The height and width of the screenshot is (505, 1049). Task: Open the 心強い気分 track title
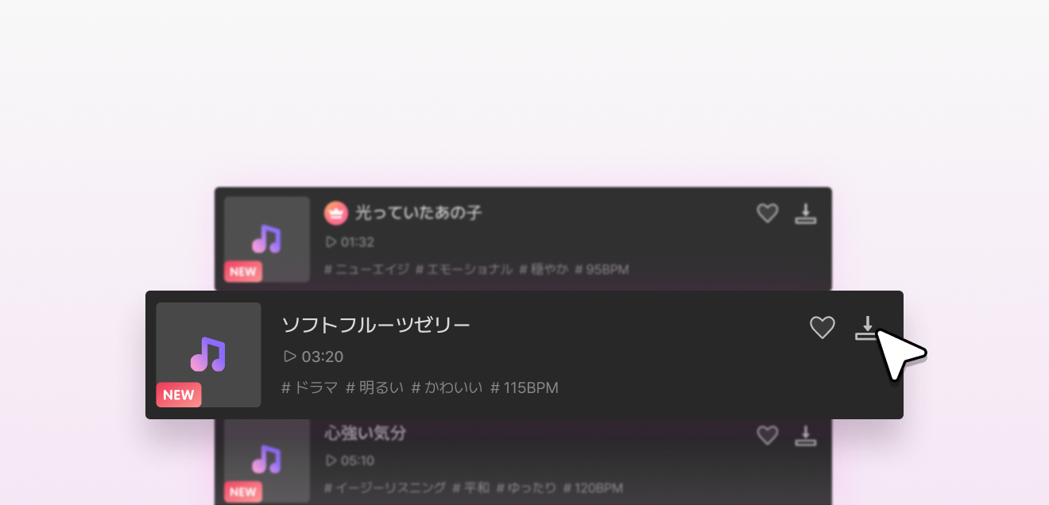click(366, 433)
